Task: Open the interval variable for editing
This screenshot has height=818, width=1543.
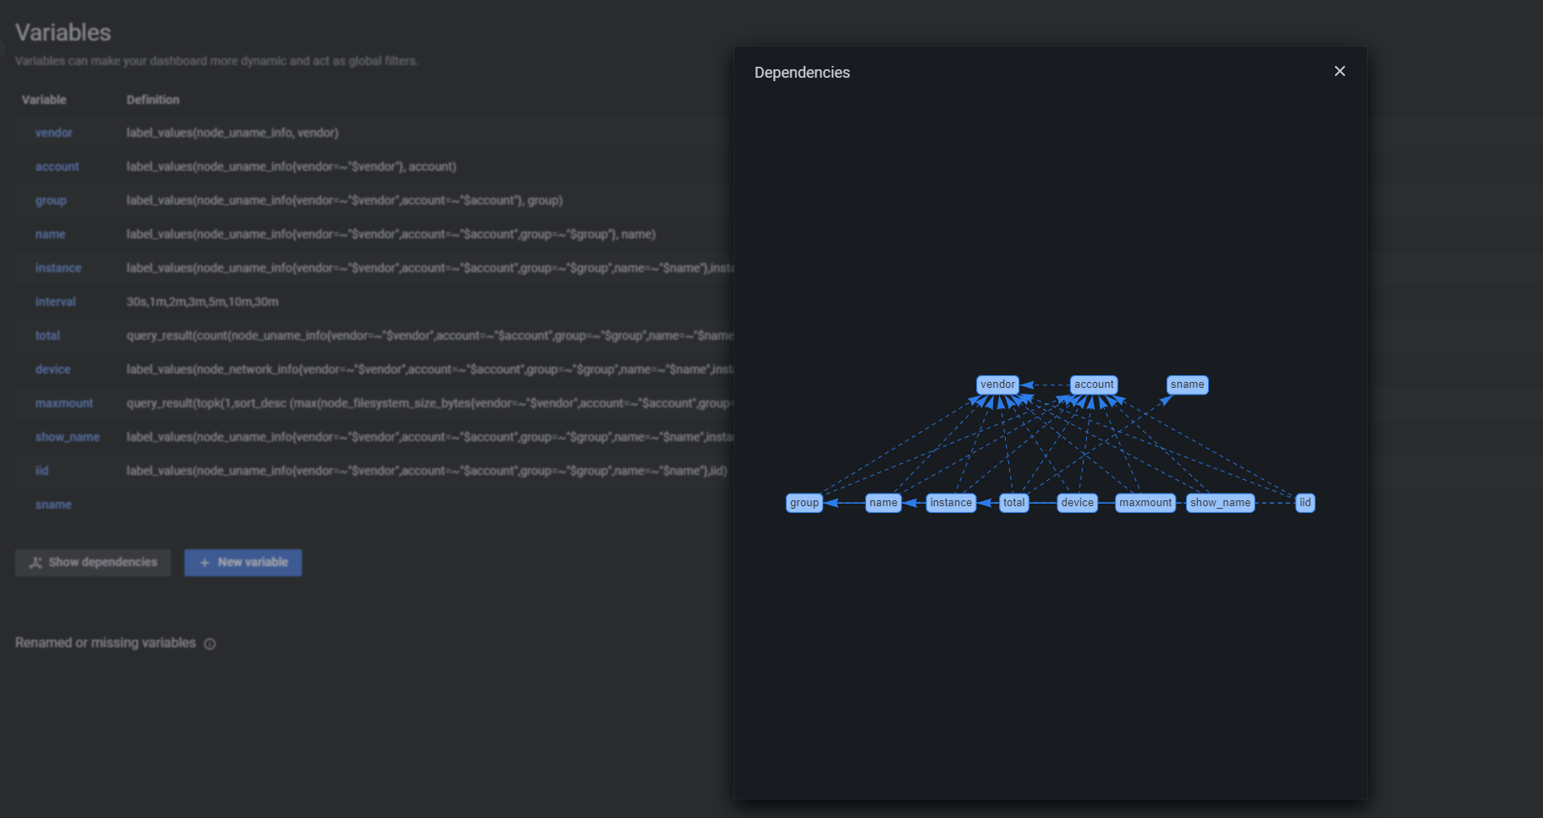Action: click(x=55, y=302)
